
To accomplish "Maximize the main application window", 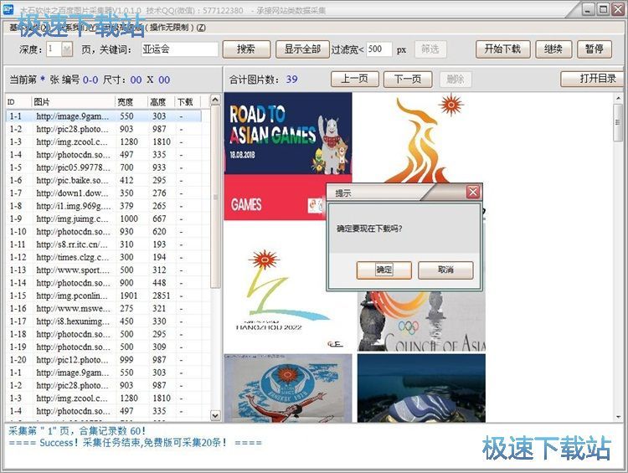I will point(603,9).
